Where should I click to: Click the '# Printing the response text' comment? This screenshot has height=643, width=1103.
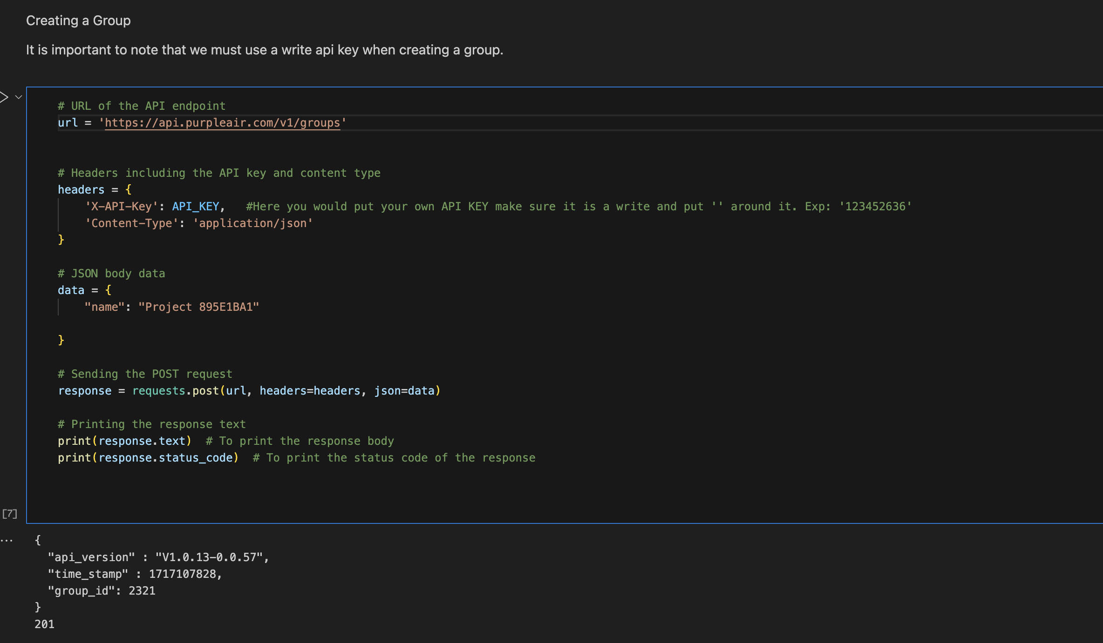(151, 424)
